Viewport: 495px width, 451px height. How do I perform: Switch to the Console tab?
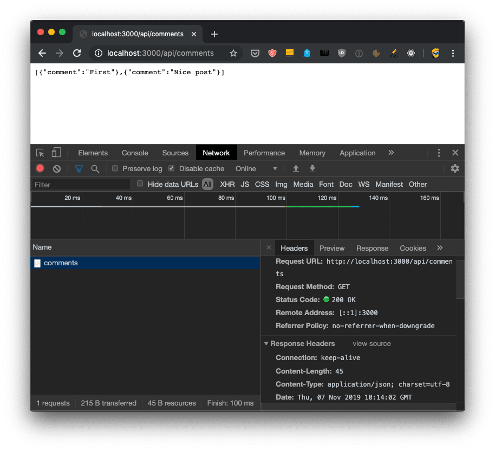[134, 153]
